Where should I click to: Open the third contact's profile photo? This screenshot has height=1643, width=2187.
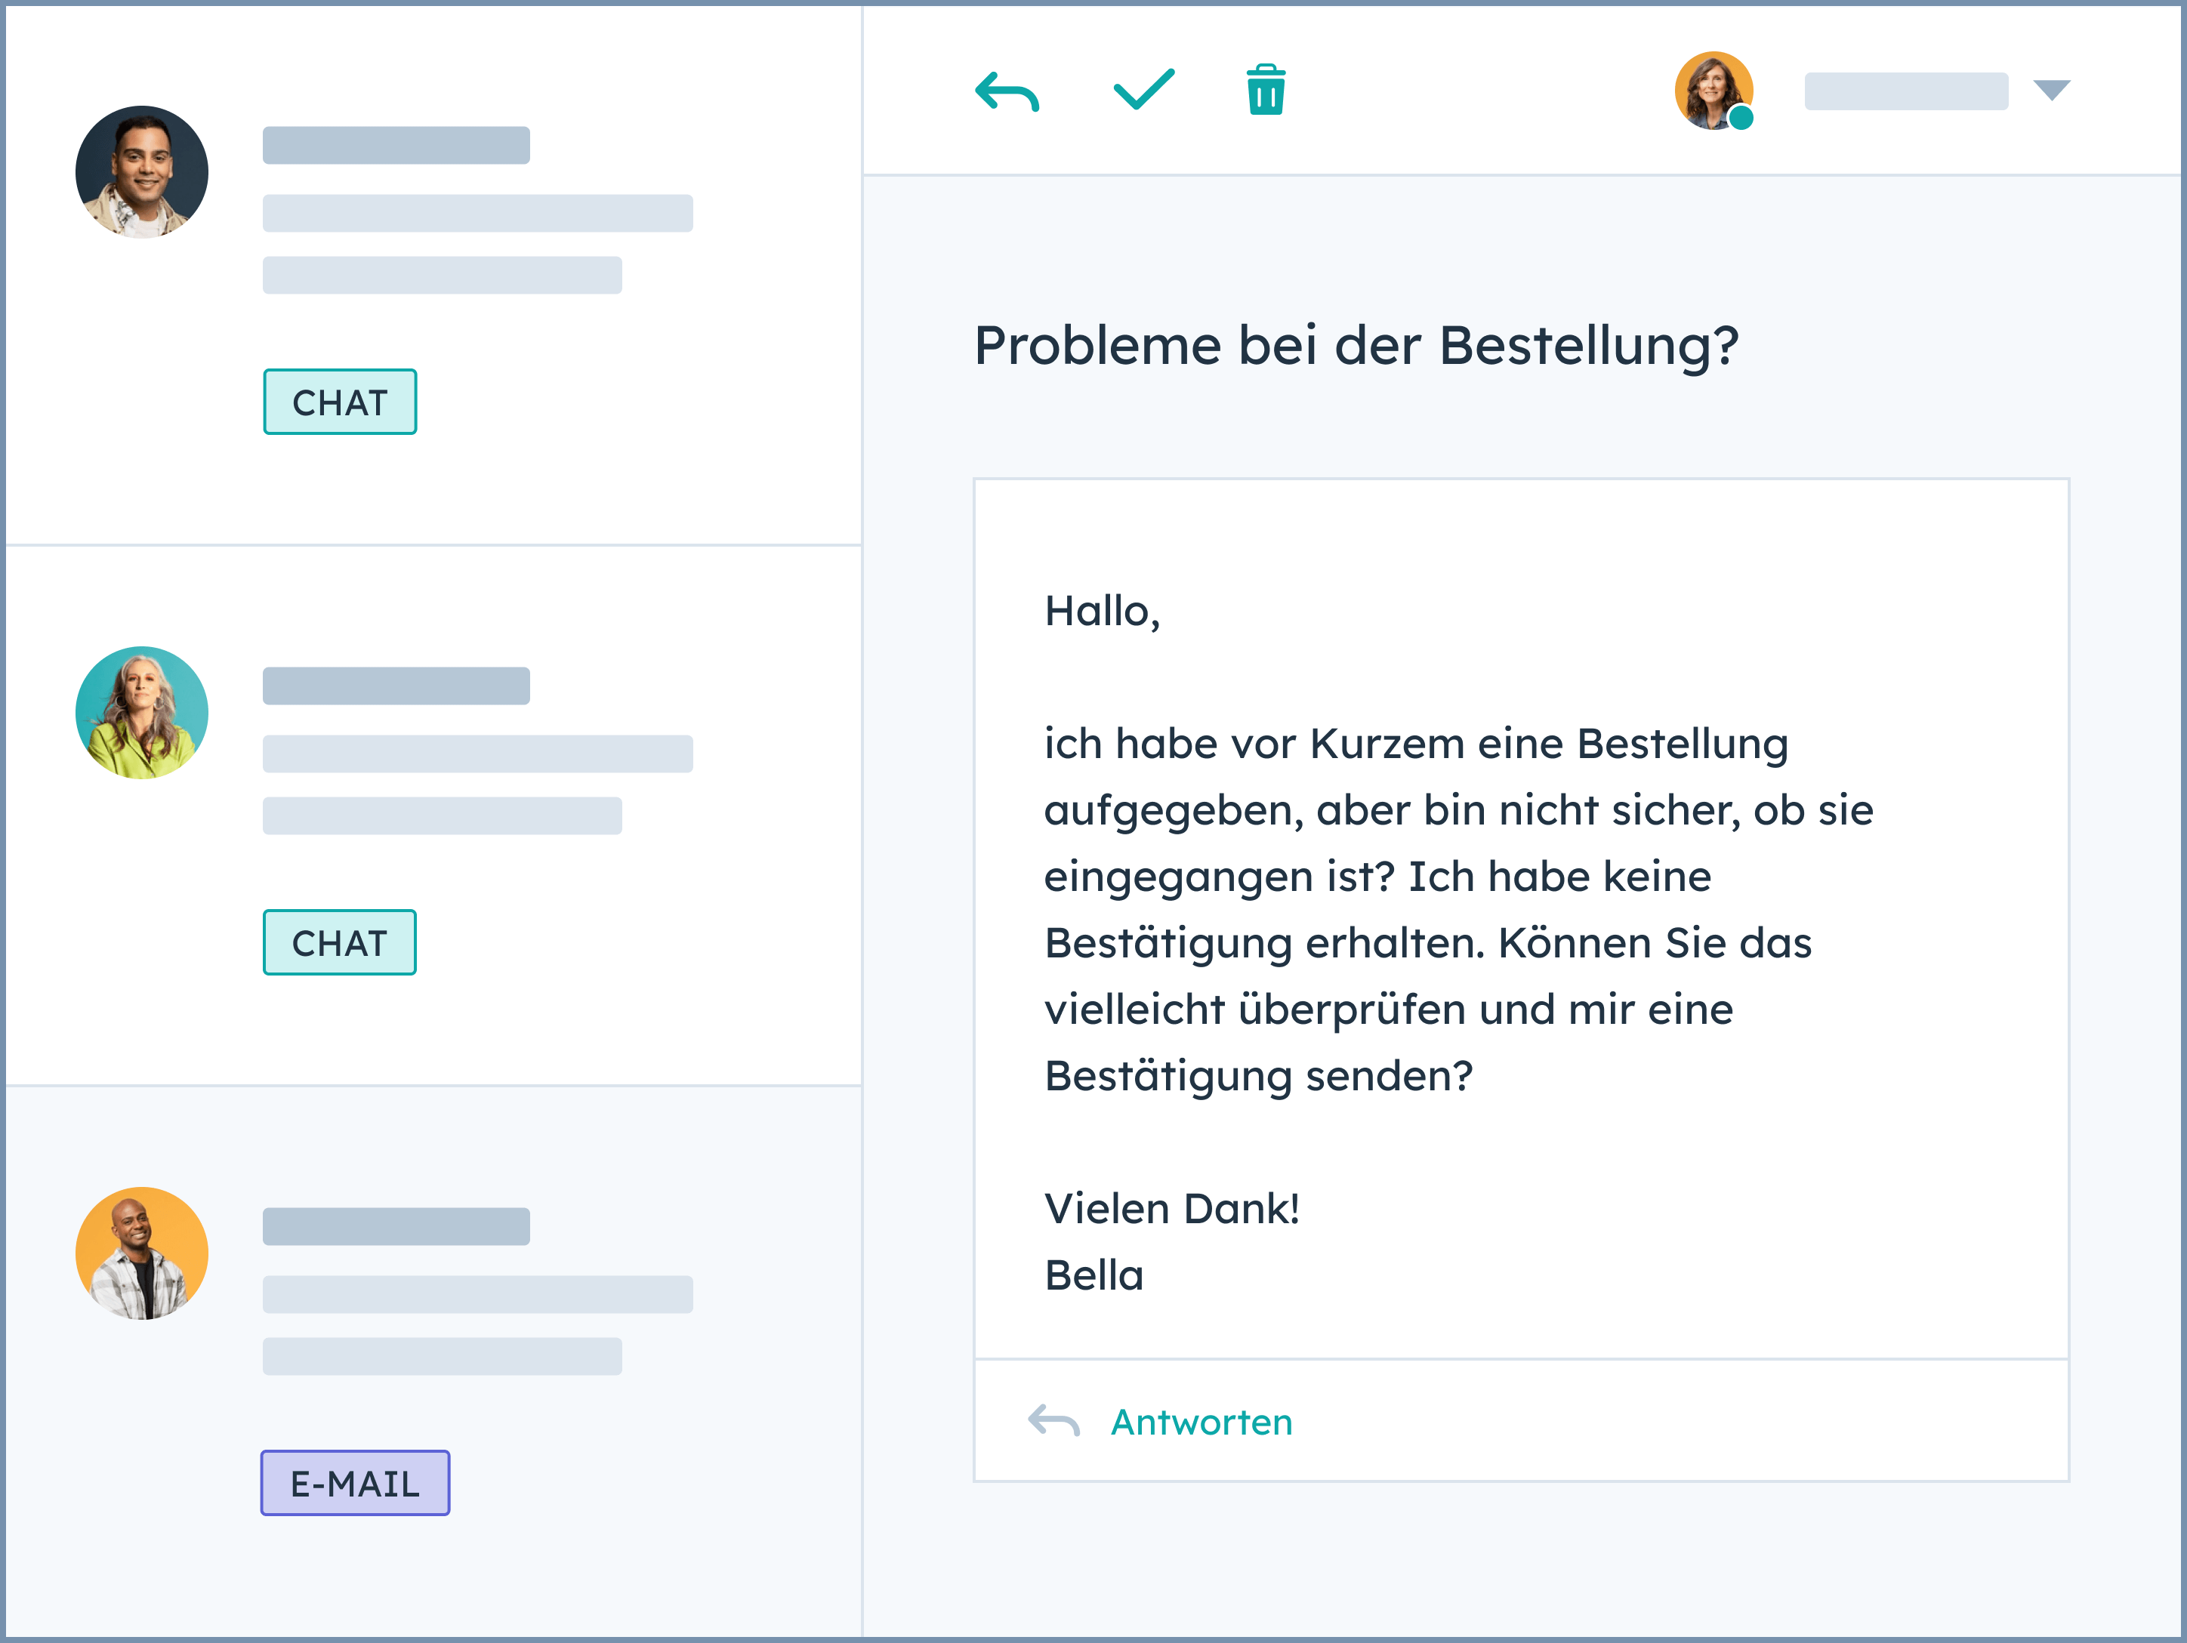(141, 1253)
